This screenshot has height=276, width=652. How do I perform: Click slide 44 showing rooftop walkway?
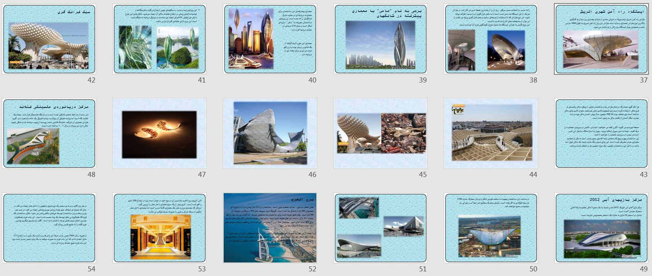tap(491, 133)
